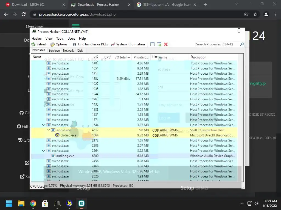
Task: Open a new browser tab
Action: (x=205, y=5)
